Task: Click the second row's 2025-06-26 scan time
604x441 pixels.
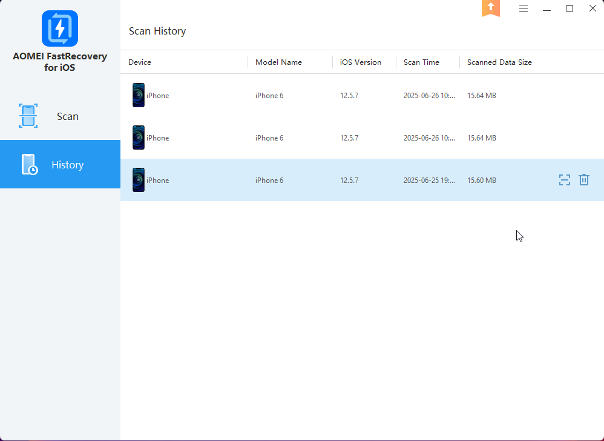Action: click(429, 138)
